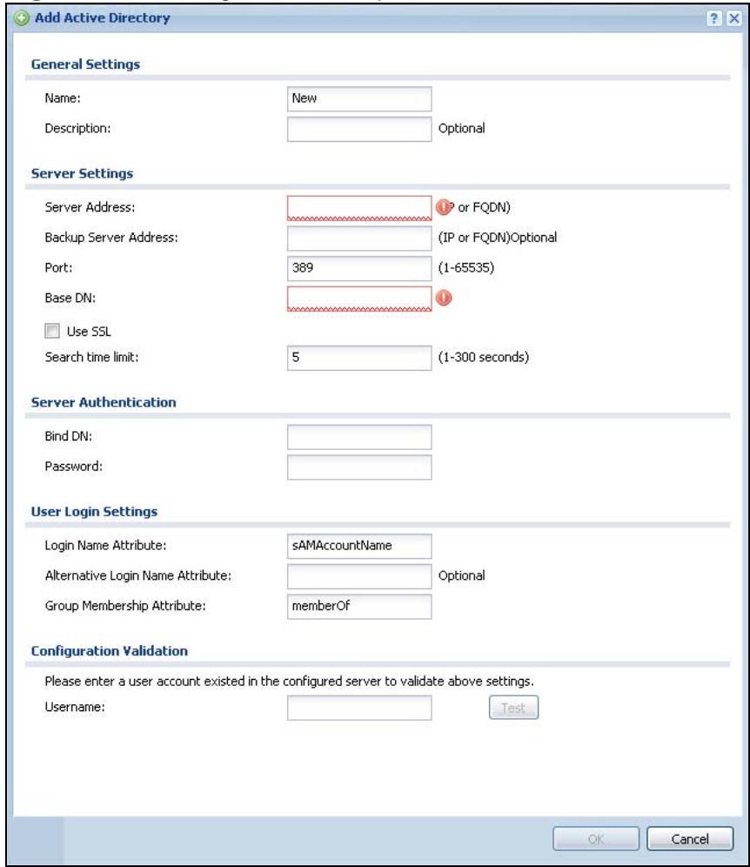Click the Backup Server Address field
Image resolution: width=750 pixels, height=867 pixels.
[x=359, y=239]
